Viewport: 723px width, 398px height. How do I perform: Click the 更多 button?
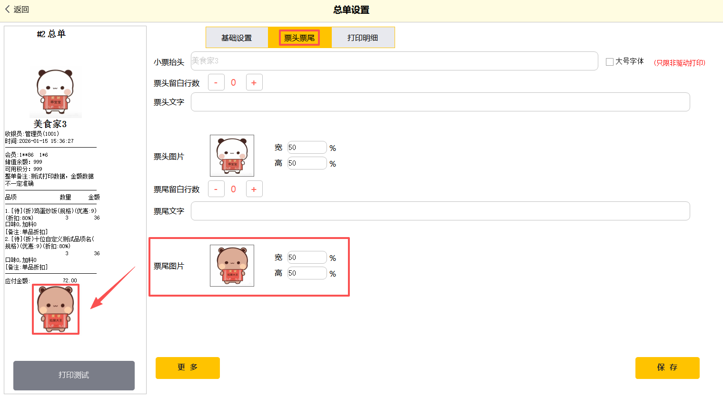pos(188,368)
